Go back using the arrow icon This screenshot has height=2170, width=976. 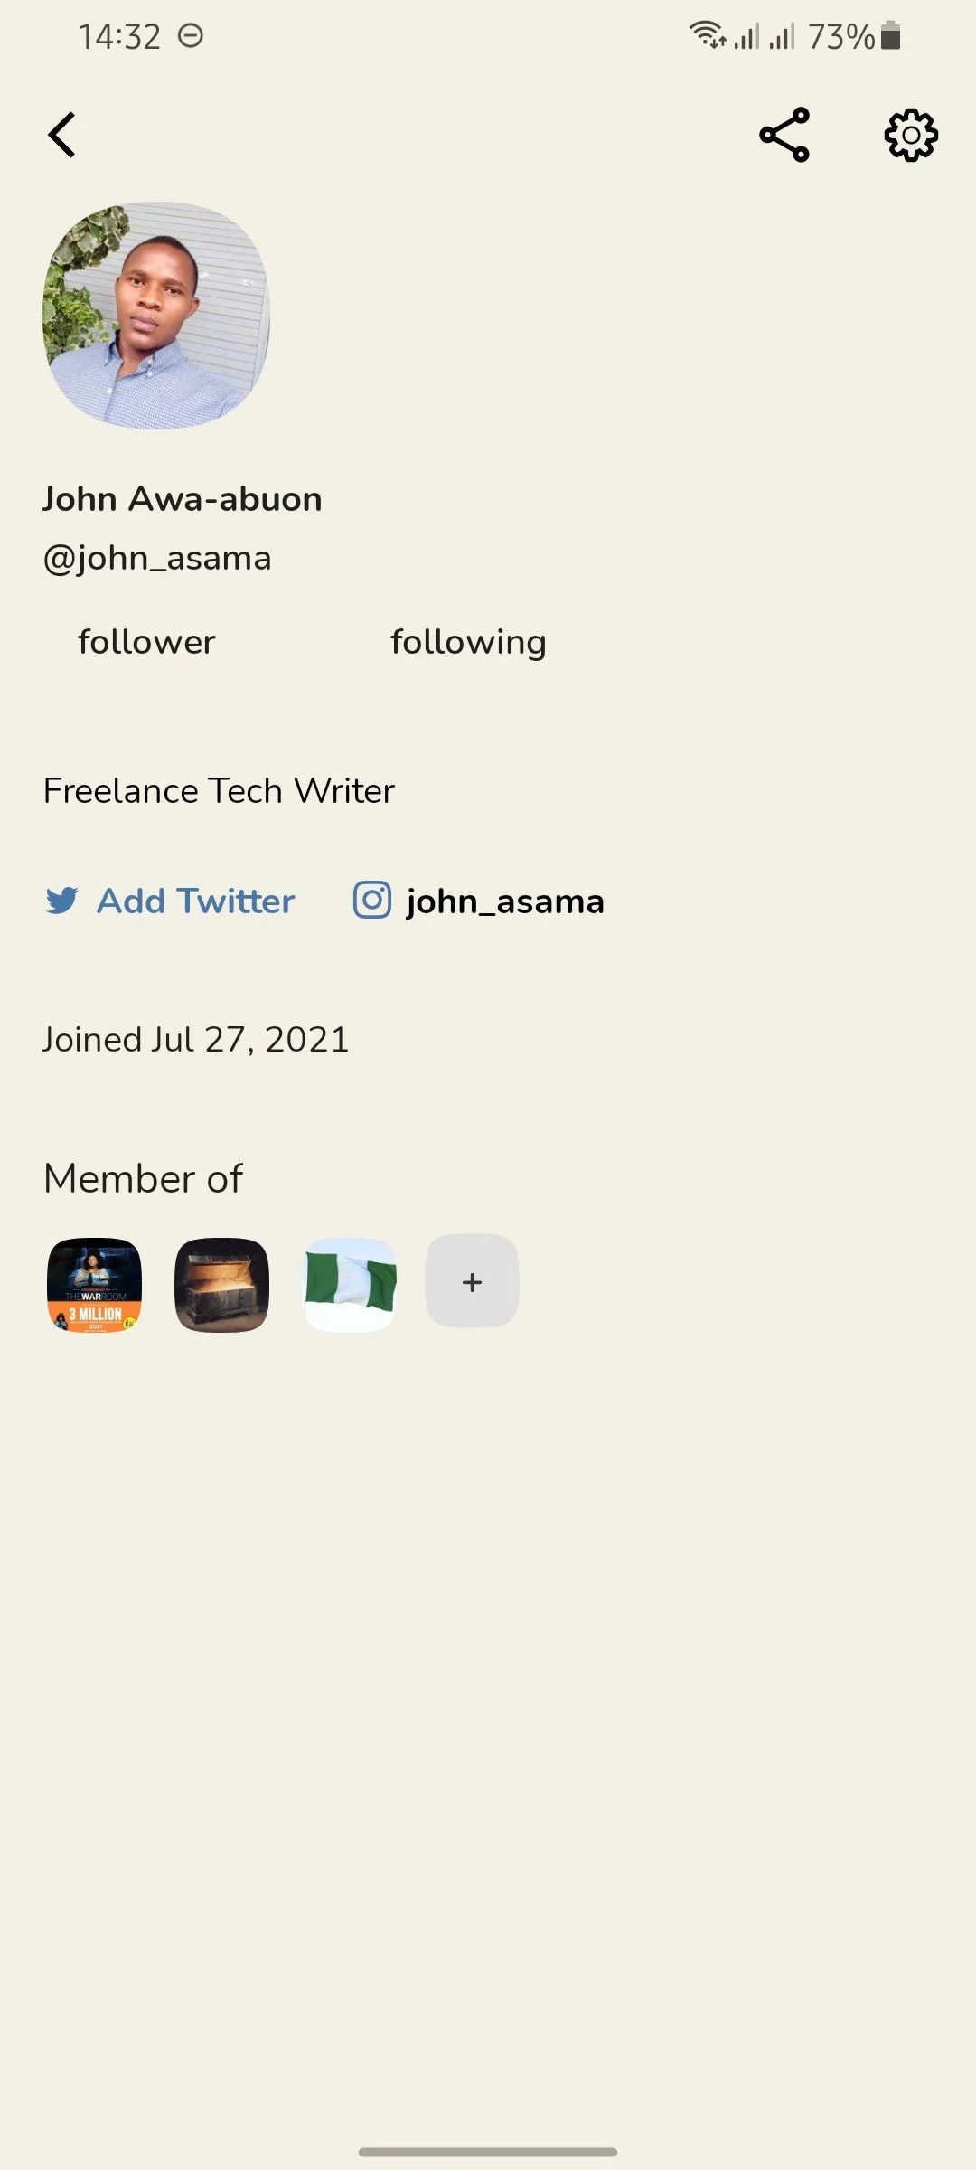(61, 136)
